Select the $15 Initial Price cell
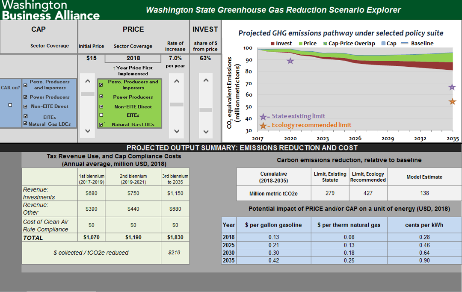 [x=91, y=58]
